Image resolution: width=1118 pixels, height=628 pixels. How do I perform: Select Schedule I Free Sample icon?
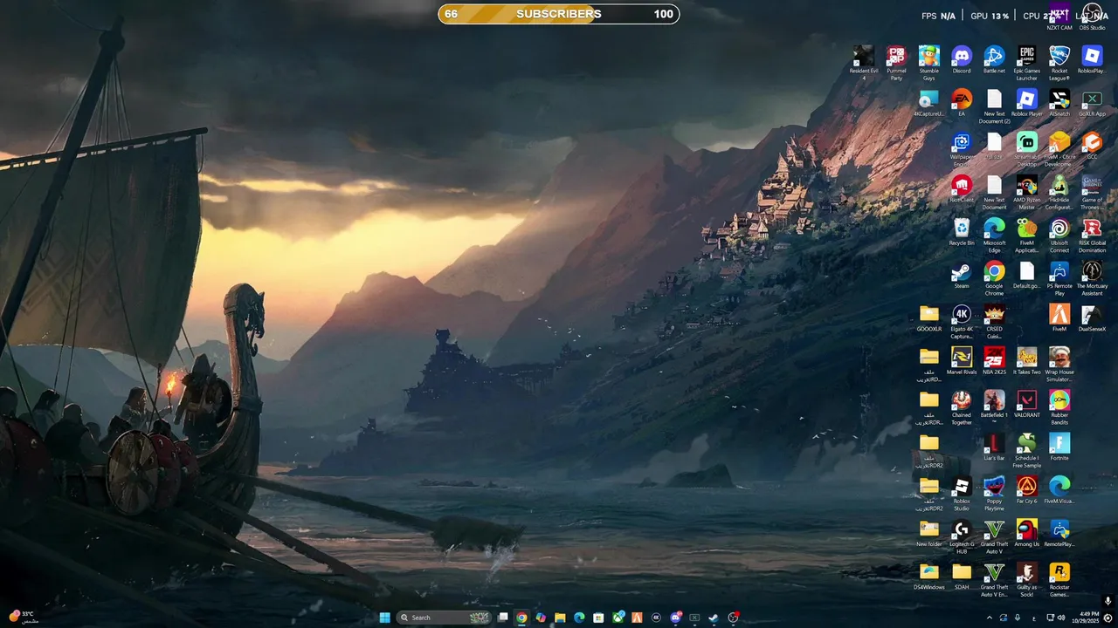1026,448
